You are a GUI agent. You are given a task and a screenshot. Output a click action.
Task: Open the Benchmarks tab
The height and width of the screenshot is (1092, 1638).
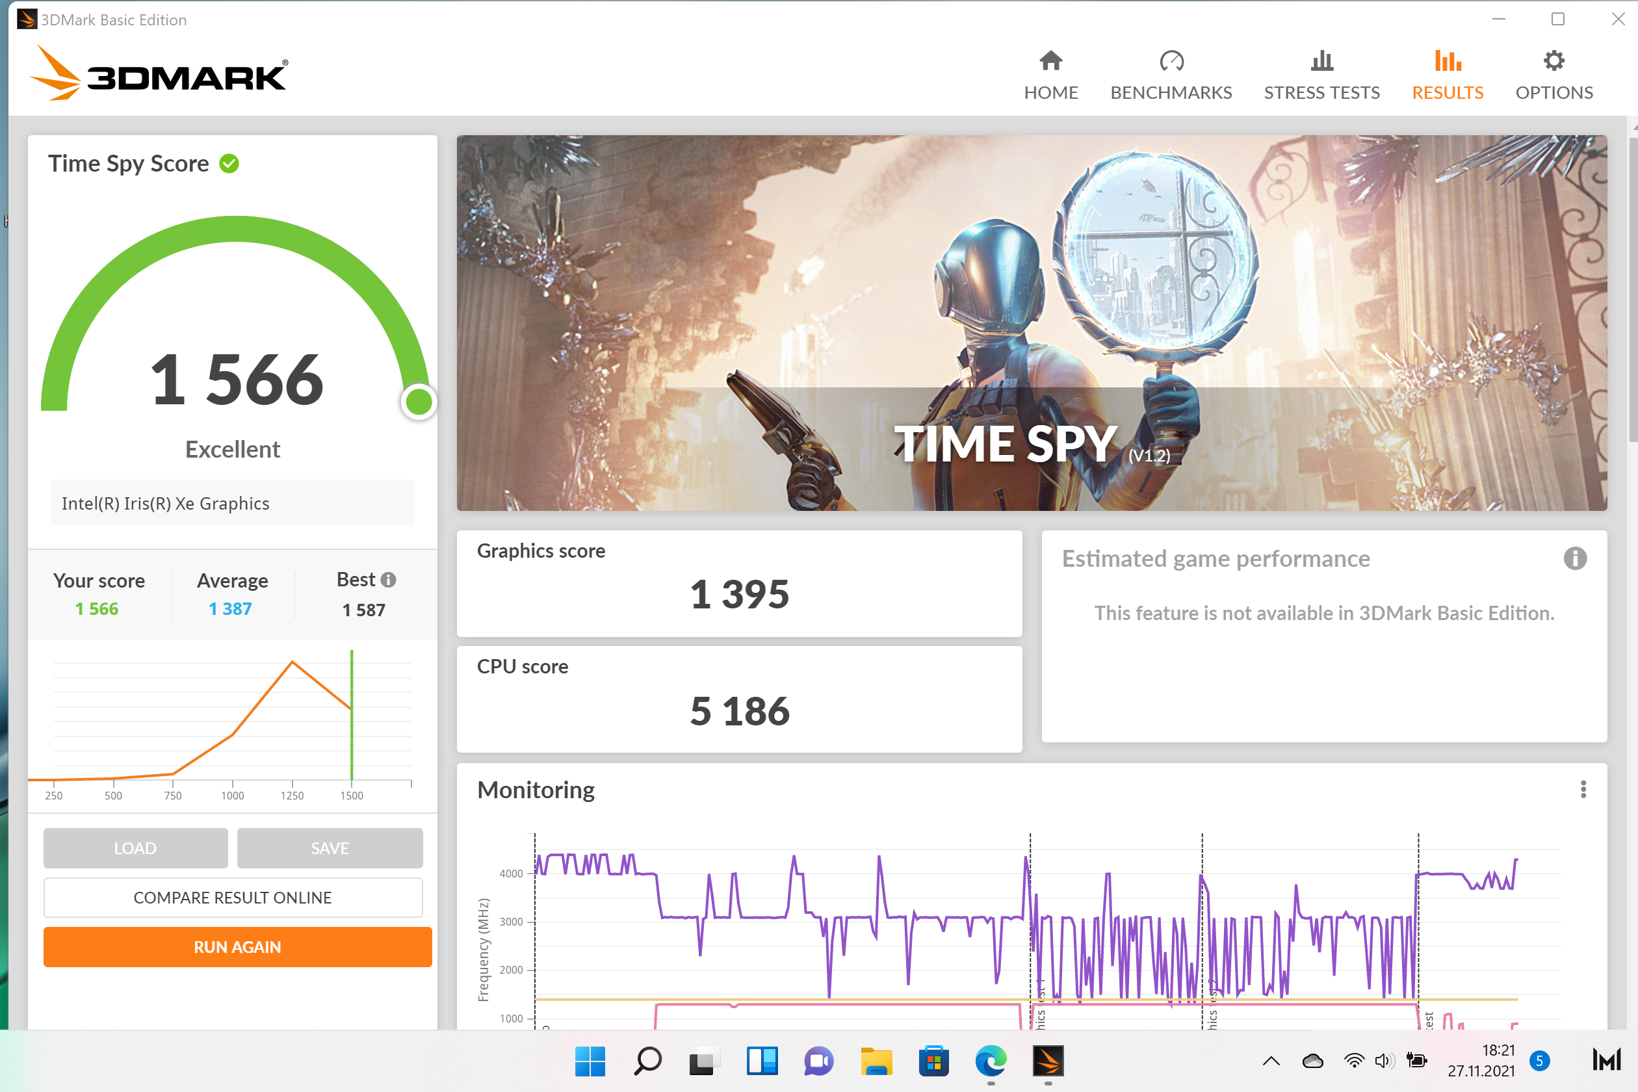[x=1171, y=75]
